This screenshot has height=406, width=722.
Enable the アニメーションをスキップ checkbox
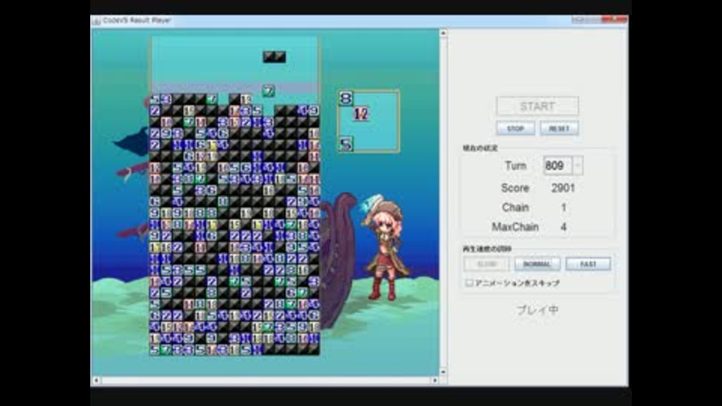469,283
